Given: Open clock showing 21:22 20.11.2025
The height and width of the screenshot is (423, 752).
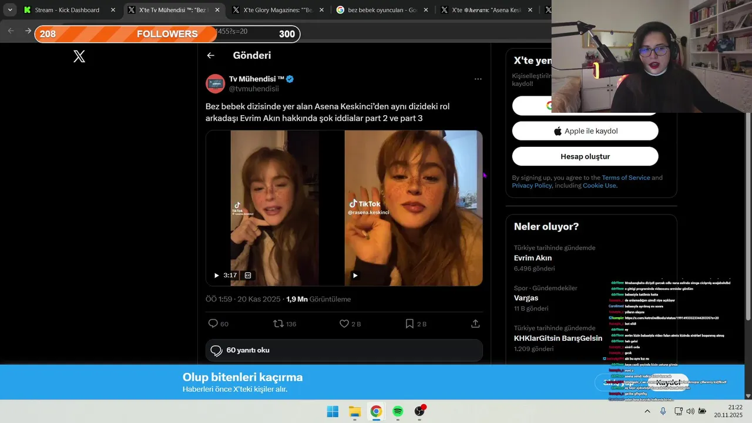Looking at the screenshot, I should (728, 411).
